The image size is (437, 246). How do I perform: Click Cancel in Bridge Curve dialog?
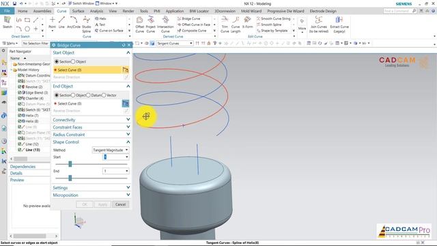120,204
